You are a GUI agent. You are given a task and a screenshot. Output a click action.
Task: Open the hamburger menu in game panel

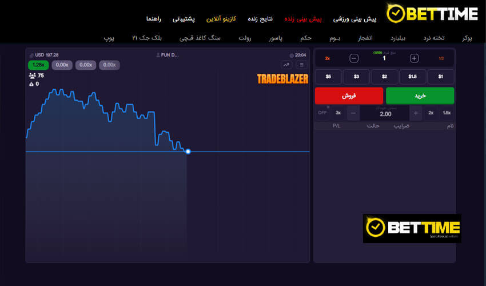tap(301, 65)
